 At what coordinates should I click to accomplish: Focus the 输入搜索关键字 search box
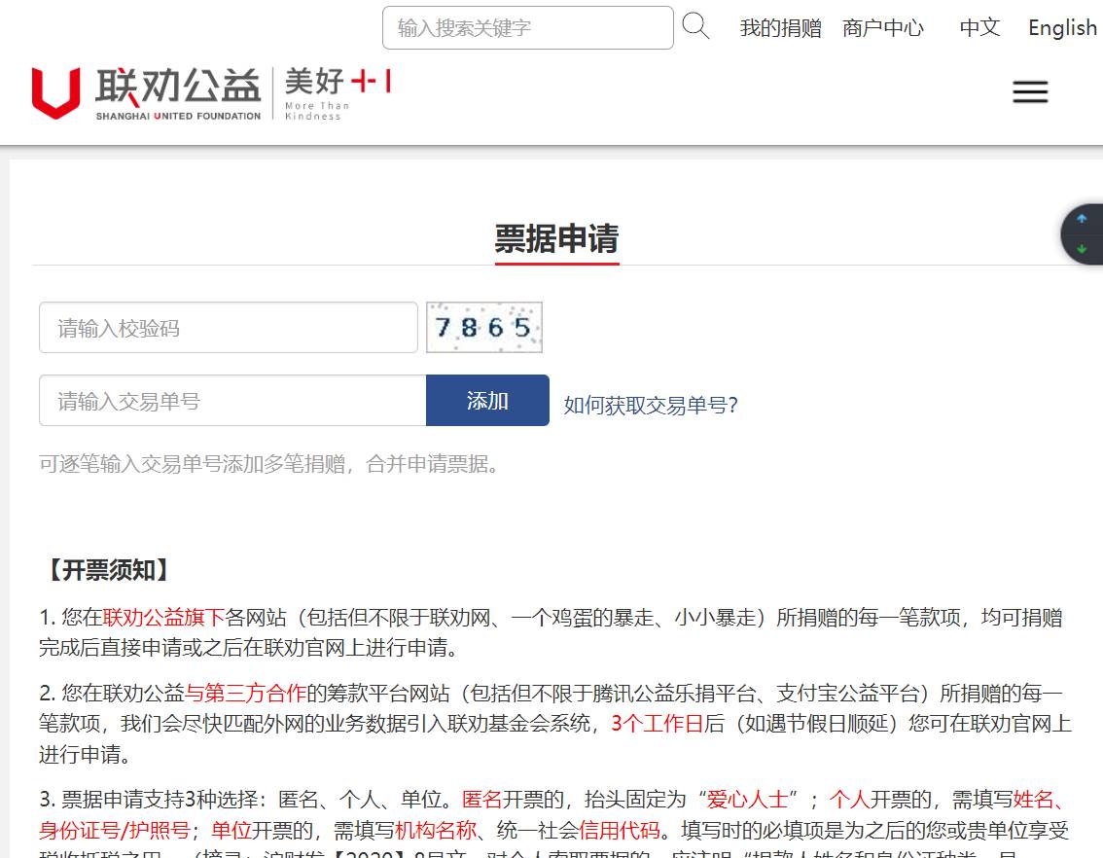tap(527, 28)
